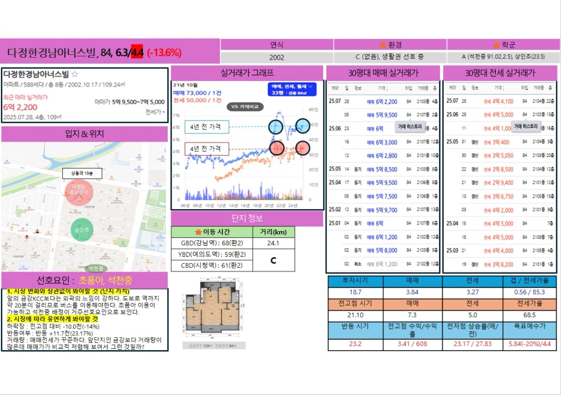Click the green 상인초 marker on the map
Screen dimensions: 561x395
tap(82, 230)
